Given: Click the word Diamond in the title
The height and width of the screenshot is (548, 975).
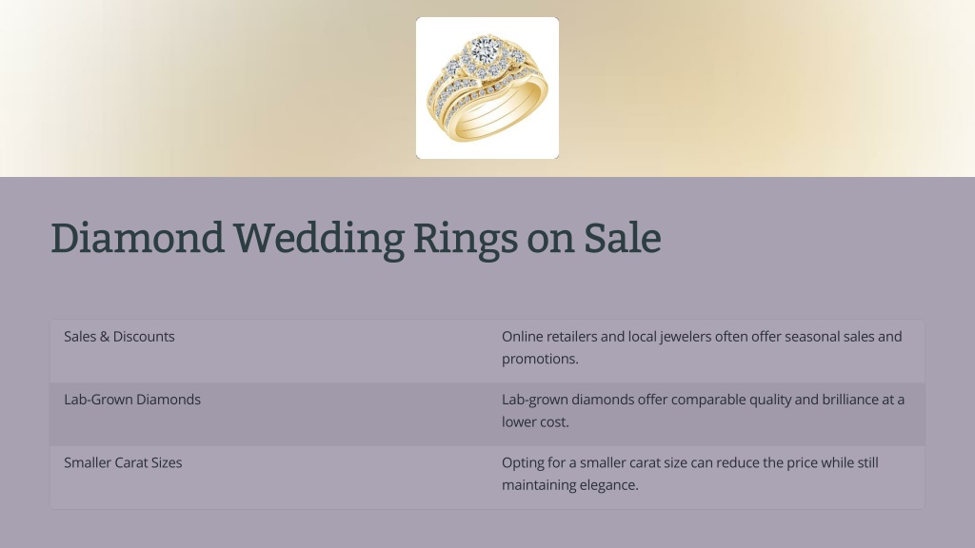Looking at the screenshot, I should (x=137, y=237).
